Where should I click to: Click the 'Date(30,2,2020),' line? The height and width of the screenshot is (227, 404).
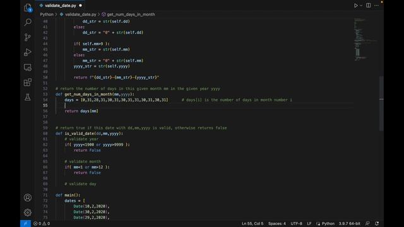pyautogui.click(x=92, y=212)
